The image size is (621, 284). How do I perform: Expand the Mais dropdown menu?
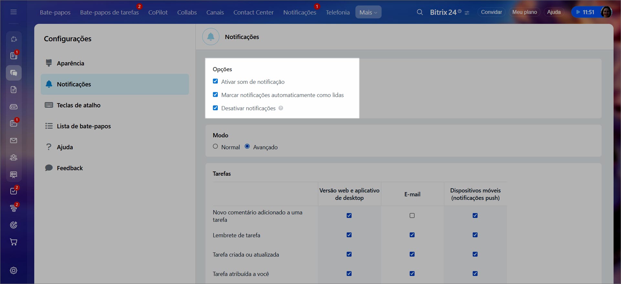coord(368,12)
